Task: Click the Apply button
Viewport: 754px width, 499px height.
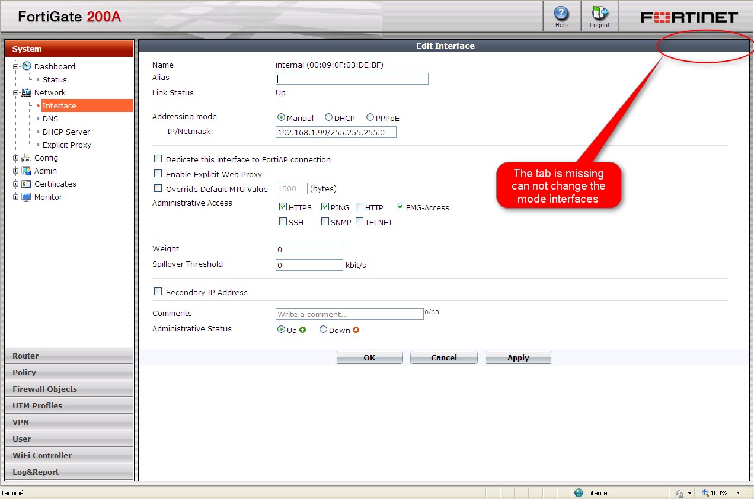Action: [518, 357]
